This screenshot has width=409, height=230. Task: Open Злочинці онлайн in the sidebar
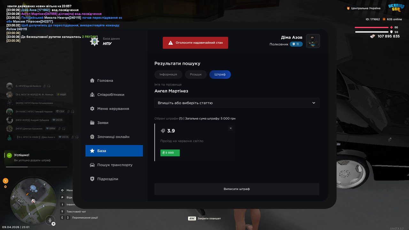(114, 137)
